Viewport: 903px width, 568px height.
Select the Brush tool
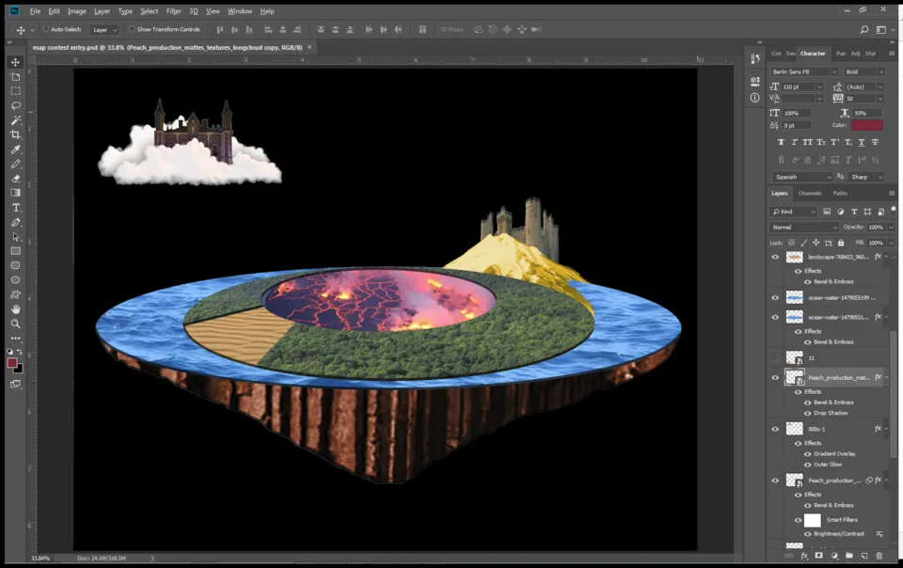[16, 164]
